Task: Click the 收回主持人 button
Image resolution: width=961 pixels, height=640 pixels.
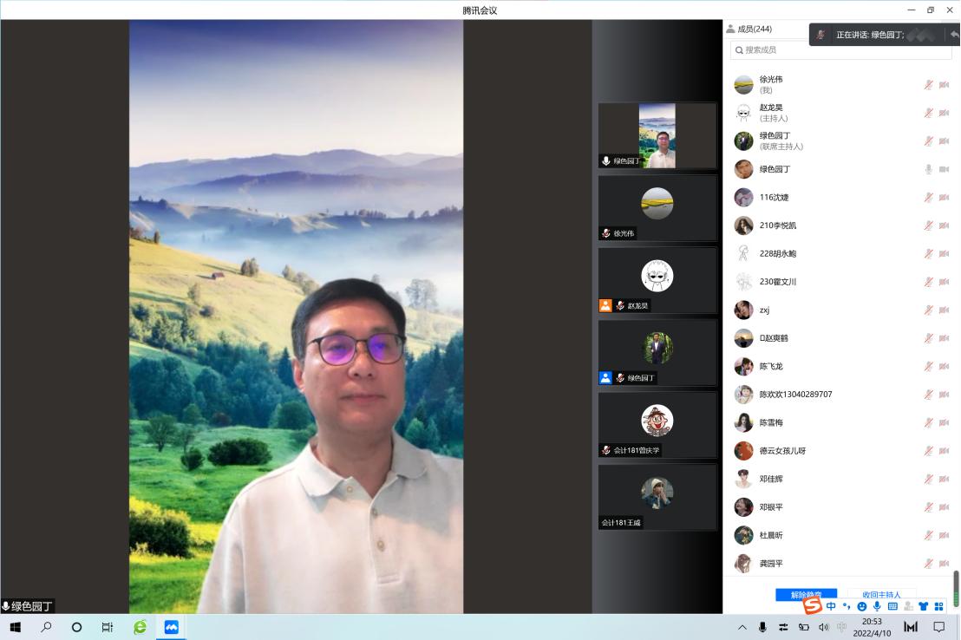Action: 881,595
